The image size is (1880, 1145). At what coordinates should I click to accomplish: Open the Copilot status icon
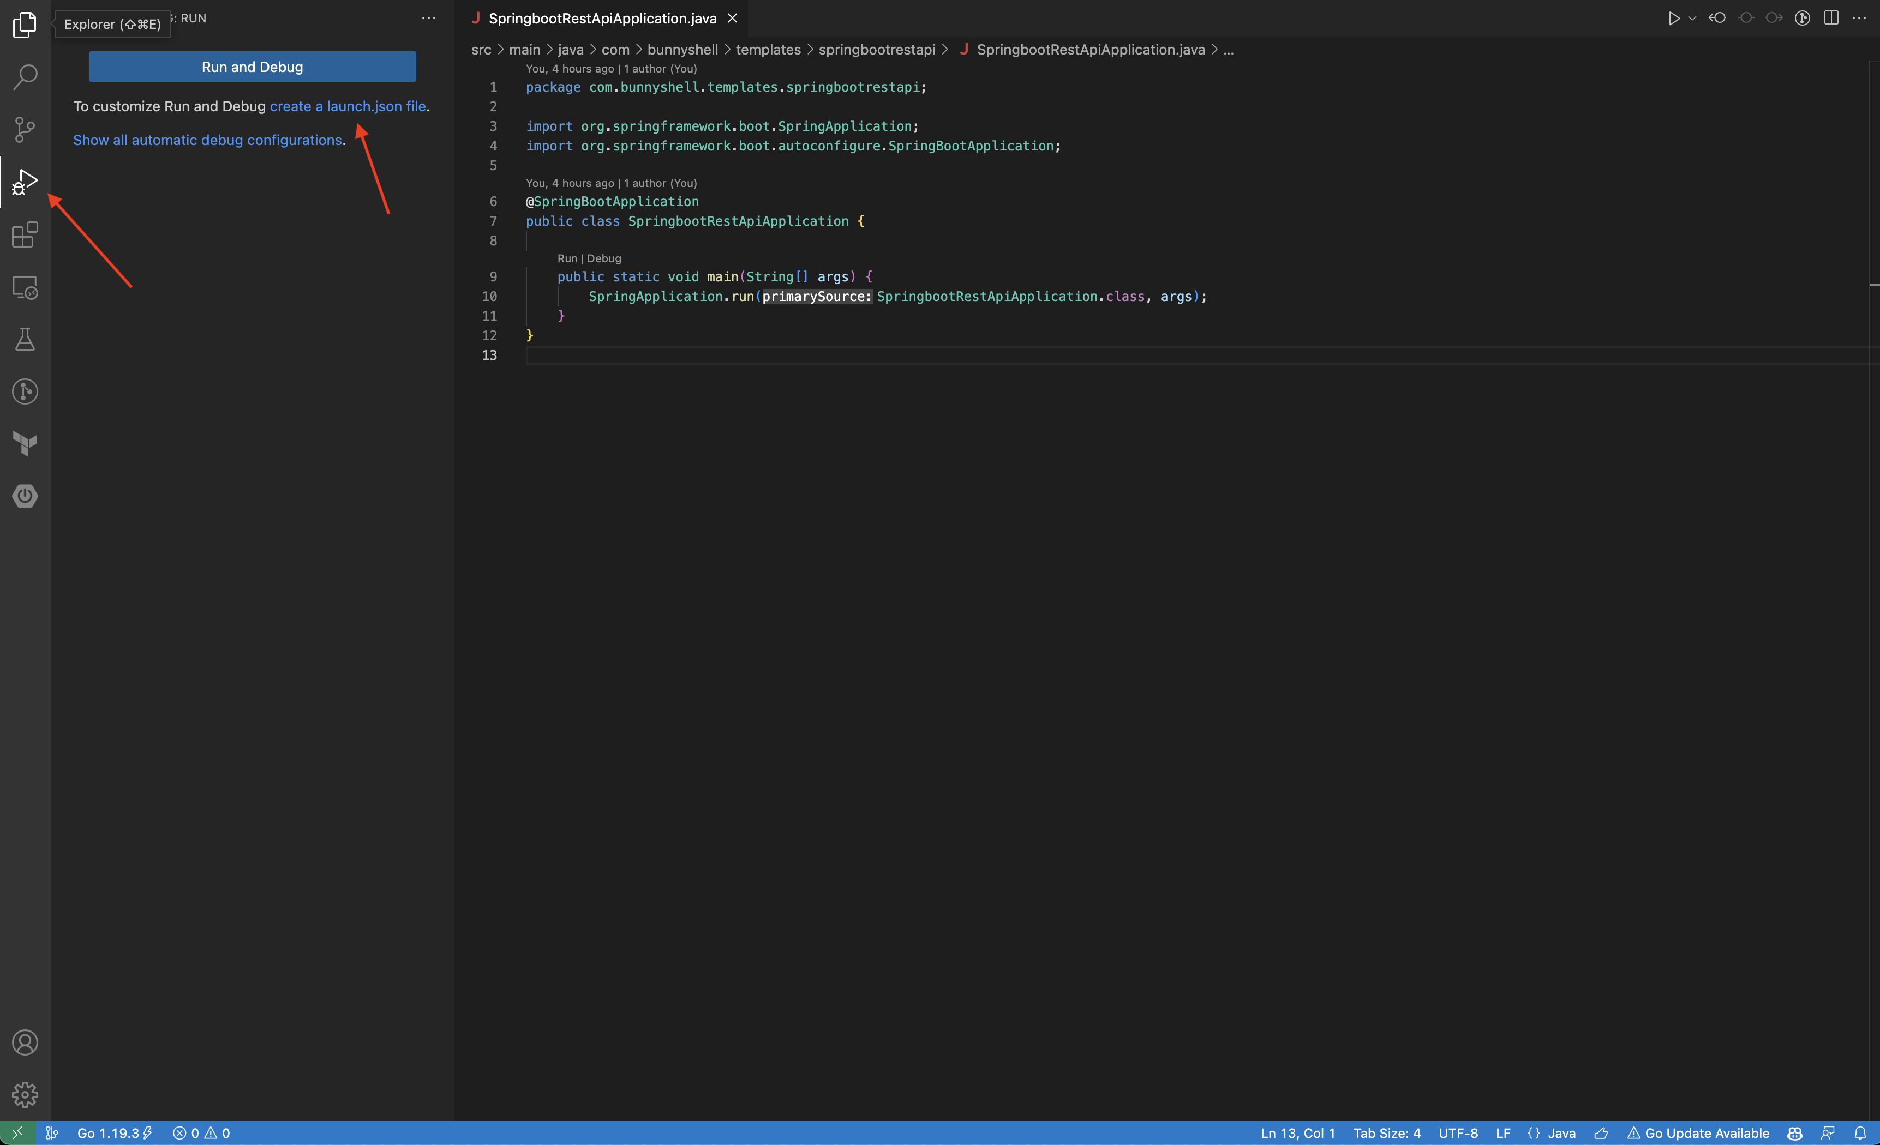pos(1794,1133)
